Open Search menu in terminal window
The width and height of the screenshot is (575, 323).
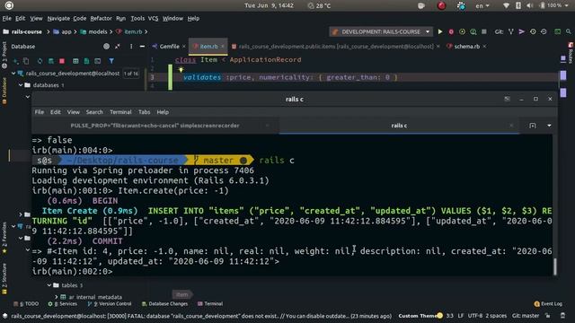[94, 112]
